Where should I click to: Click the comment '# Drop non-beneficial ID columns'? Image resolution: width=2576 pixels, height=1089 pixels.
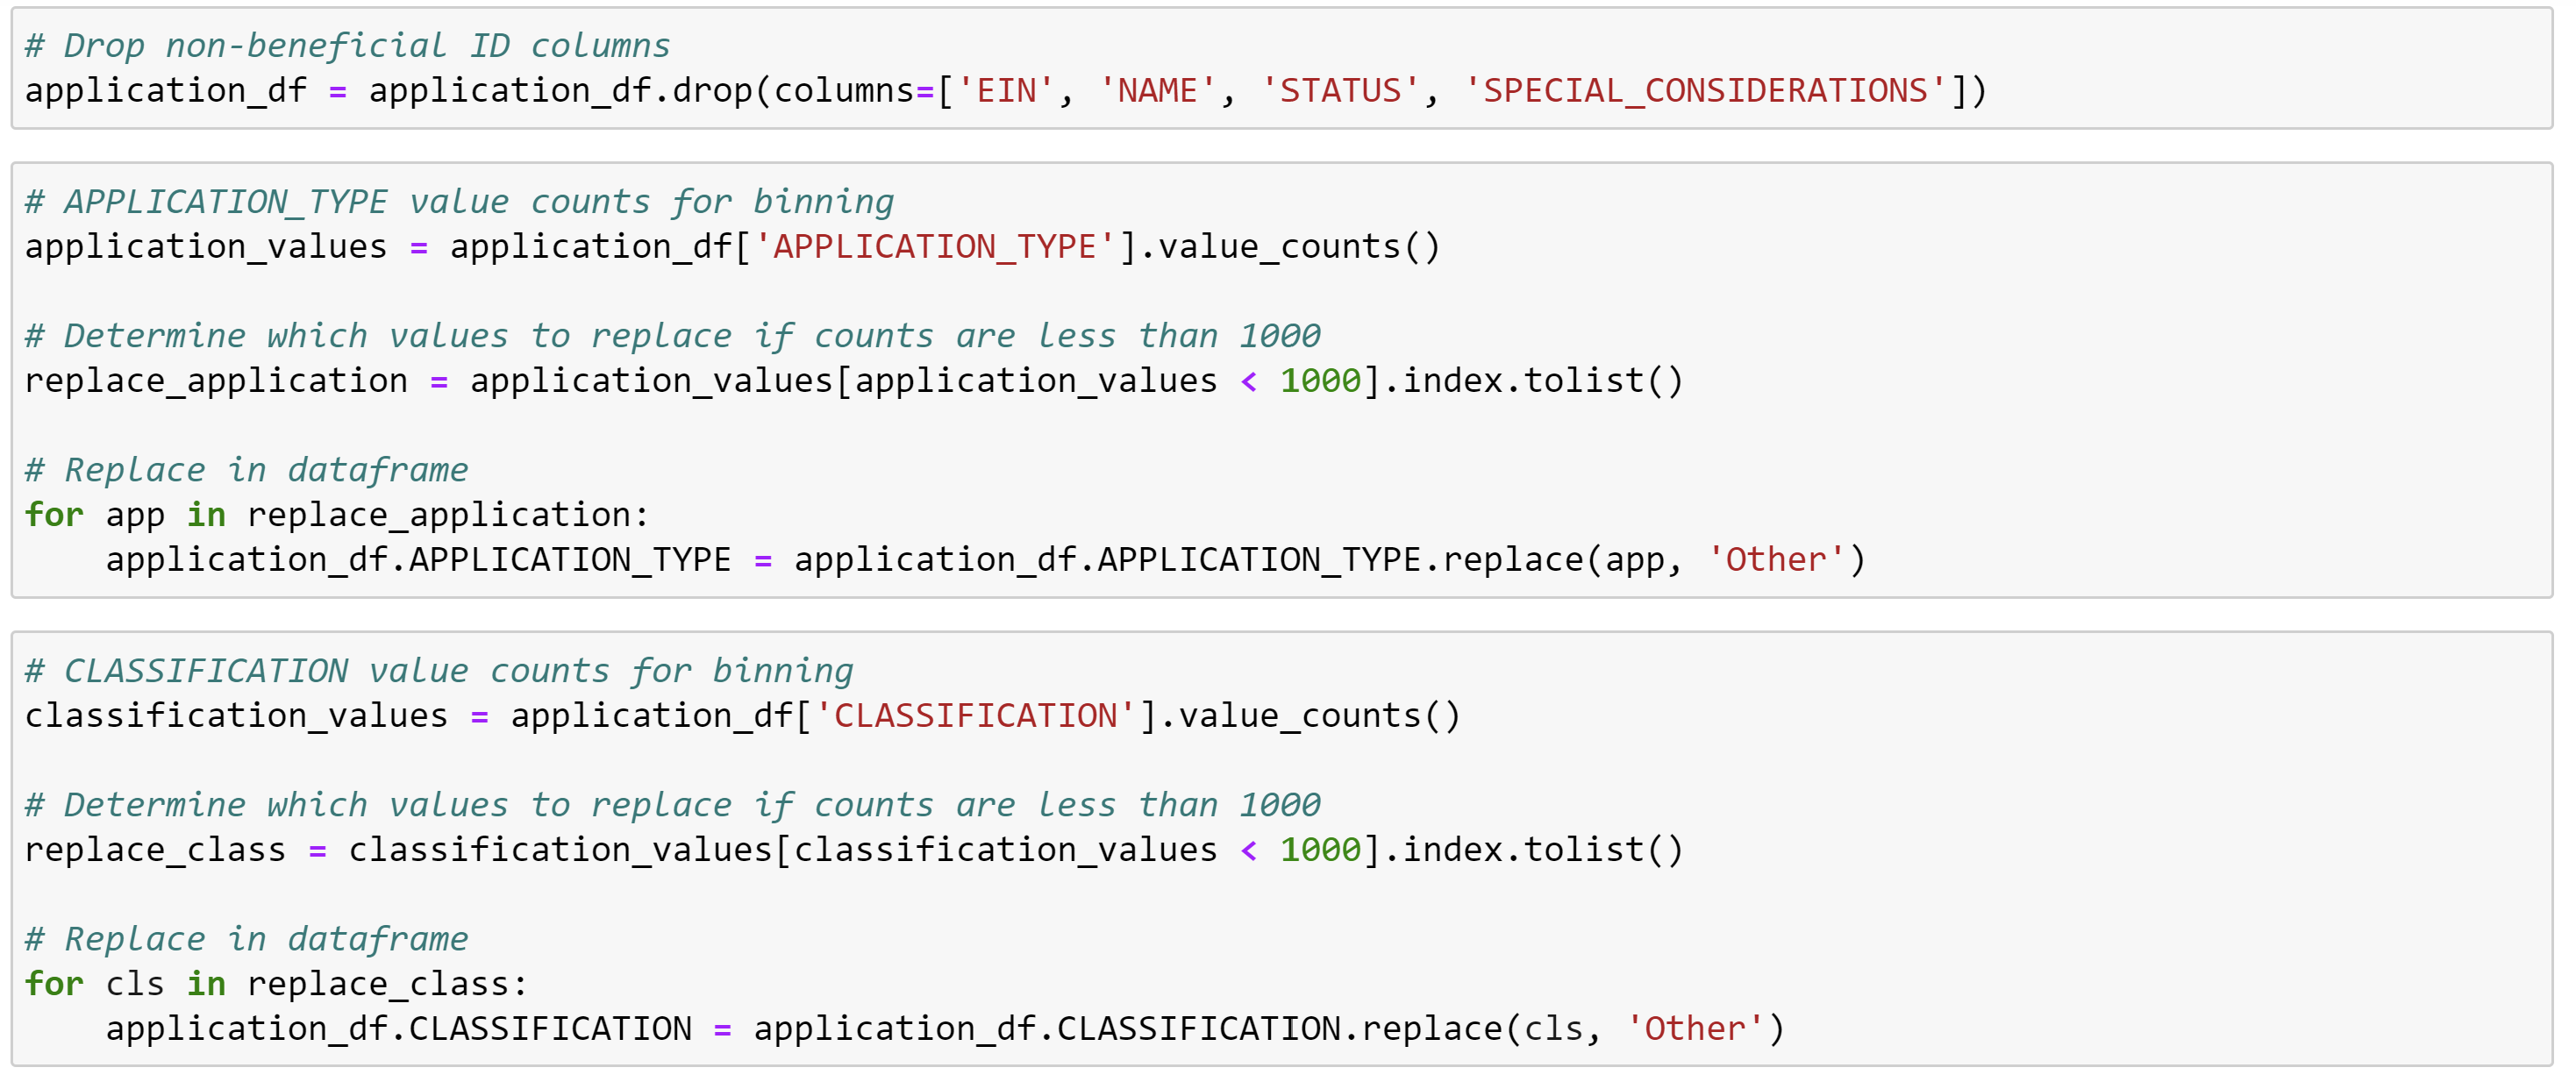tap(347, 46)
